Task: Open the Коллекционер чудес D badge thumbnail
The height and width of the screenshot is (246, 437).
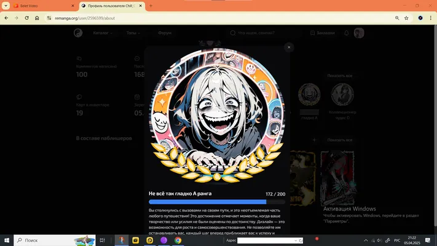Action: 342,95
